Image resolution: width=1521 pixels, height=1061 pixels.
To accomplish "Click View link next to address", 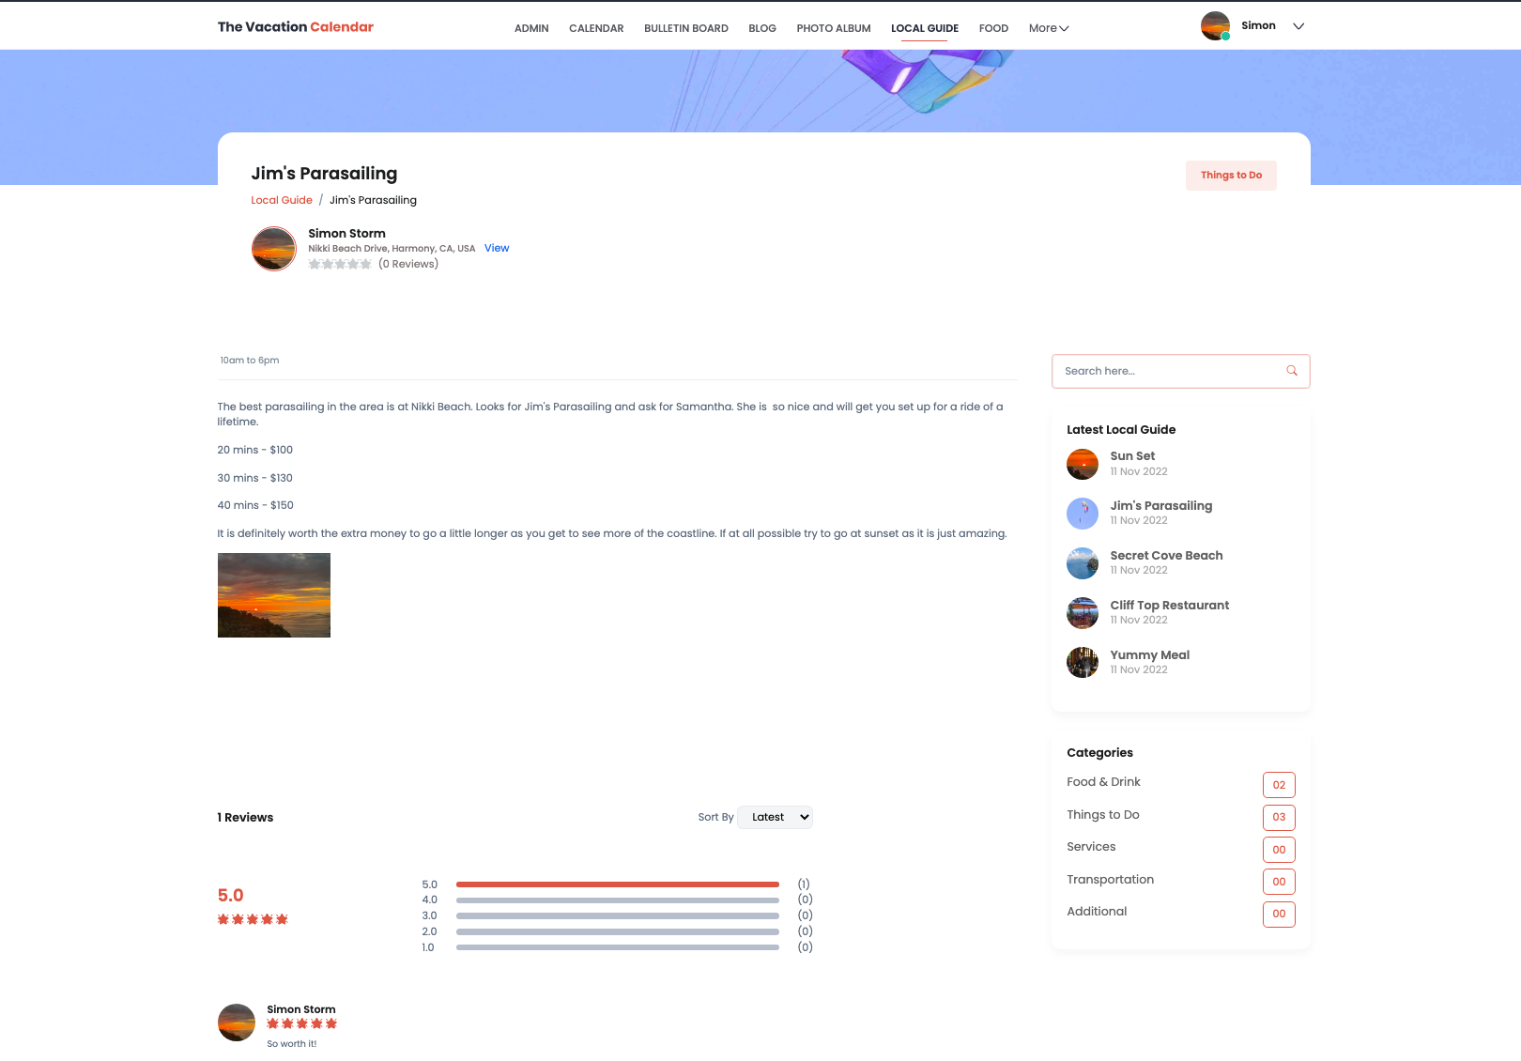I will (x=497, y=249).
